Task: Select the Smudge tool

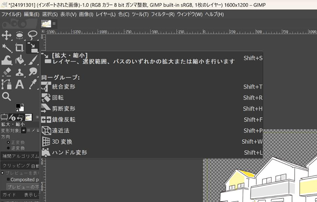Action: pos(32,72)
